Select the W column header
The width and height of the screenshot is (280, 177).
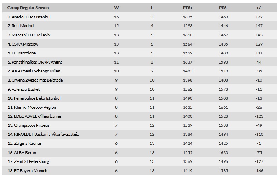tap(116, 8)
